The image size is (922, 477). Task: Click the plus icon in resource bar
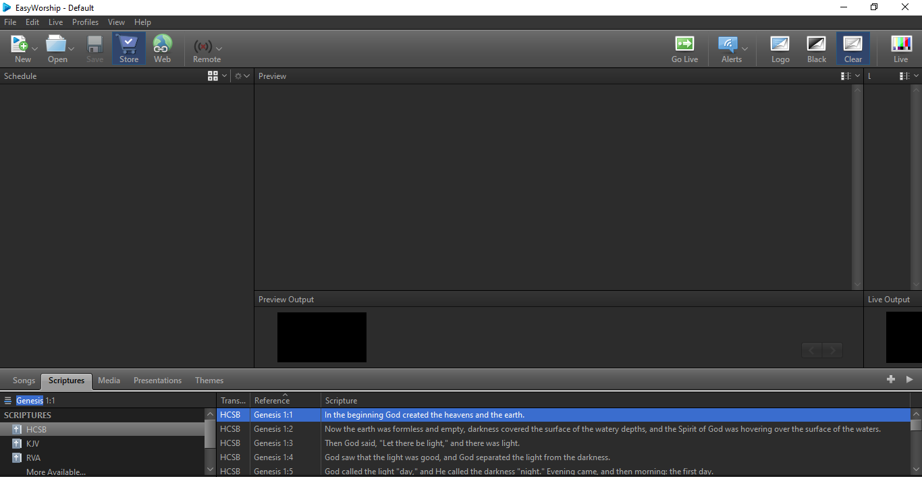tap(891, 379)
